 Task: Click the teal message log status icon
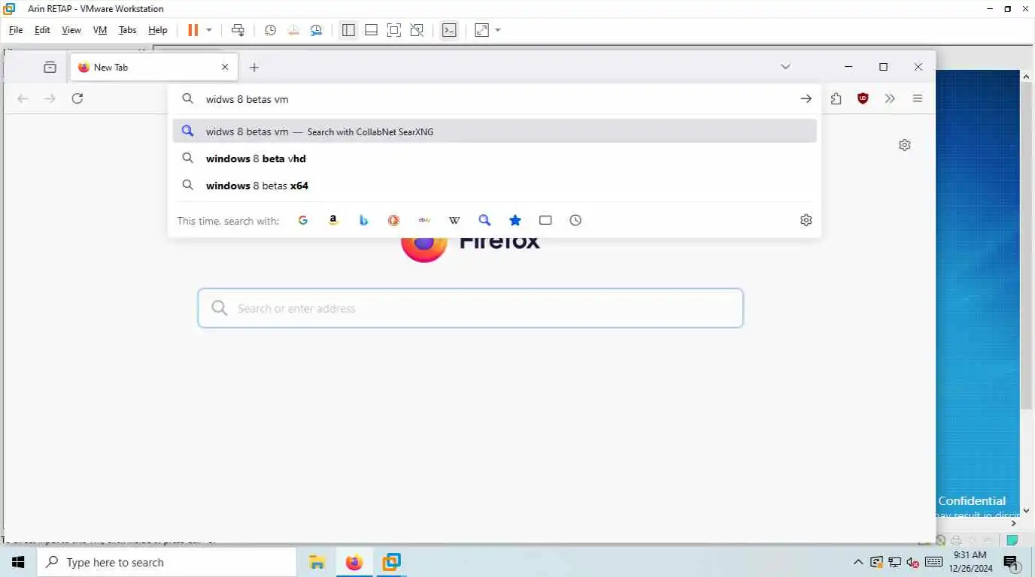coord(1013,540)
